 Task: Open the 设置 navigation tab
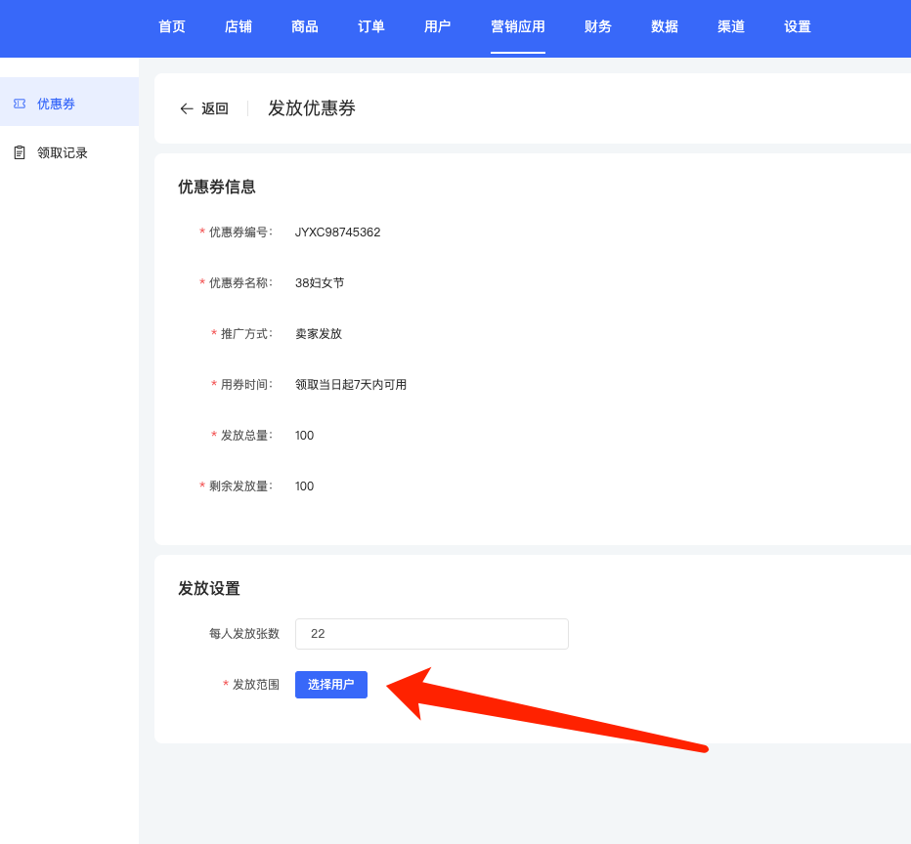coord(798,27)
